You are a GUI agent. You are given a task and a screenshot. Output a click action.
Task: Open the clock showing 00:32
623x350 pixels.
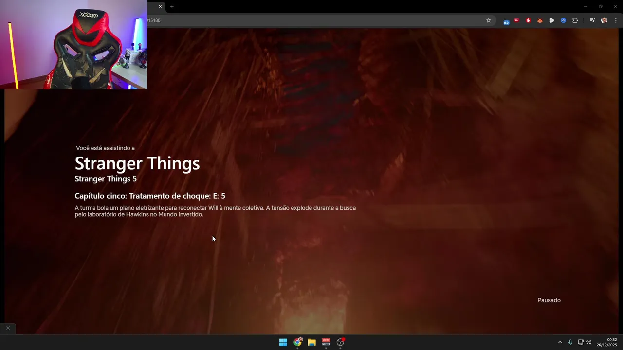(606, 342)
